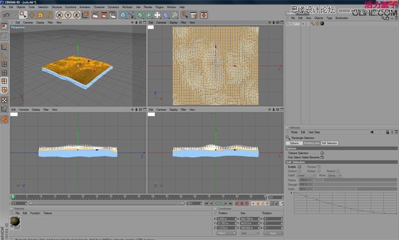
Task: Open the Render Settings icon
Action: (x=112, y=15)
